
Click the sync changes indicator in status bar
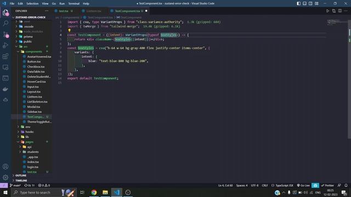click(30, 186)
